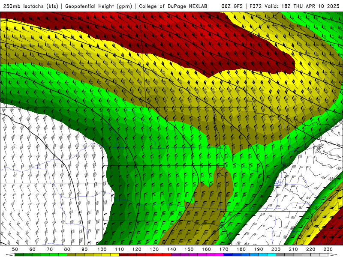Select the bright yellow swatch just before 110
The width and height of the screenshot is (343, 257).
115,255
